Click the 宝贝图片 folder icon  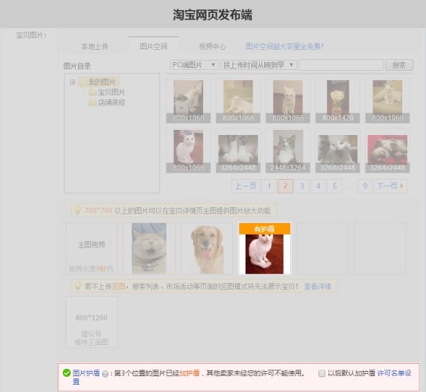[92, 92]
